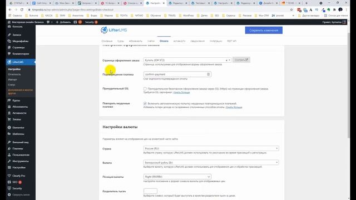Open Clearfy Pro sidebar menu
The width and height of the screenshot is (356, 200).
(18, 176)
